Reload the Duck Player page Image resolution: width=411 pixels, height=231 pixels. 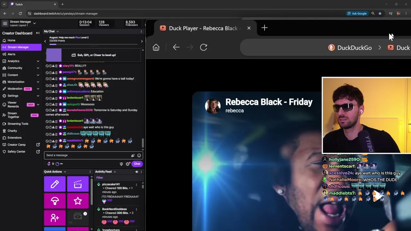(x=204, y=47)
